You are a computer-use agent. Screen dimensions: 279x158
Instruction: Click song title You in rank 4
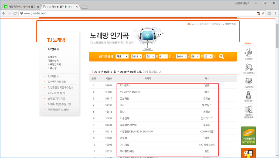click(x=122, y=105)
